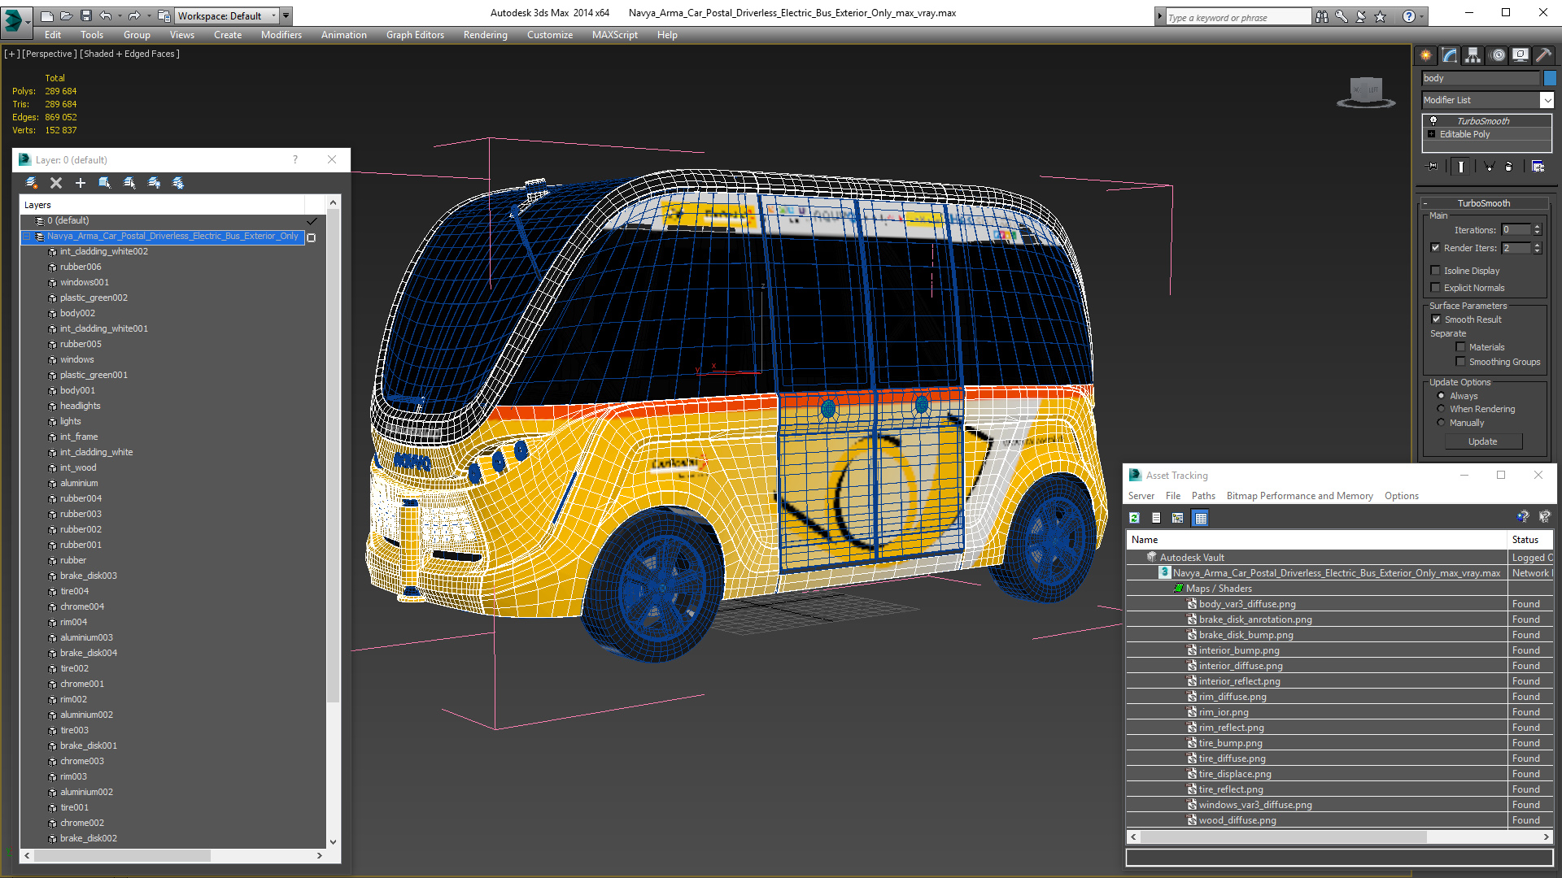Click the Open File folder icon
Viewport: 1562px width, 878px height.
coord(67,15)
